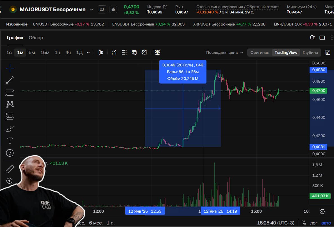Open the indicators menu
This screenshot has height=227, width=334.
click(x=114, y=52)
